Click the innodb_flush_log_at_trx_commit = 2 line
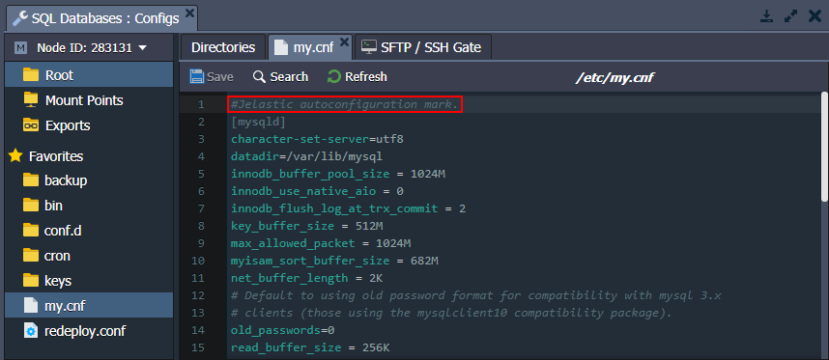 [349, 208]
